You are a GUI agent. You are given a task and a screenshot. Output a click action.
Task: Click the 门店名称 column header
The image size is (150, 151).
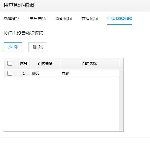(x=89, y=63)
